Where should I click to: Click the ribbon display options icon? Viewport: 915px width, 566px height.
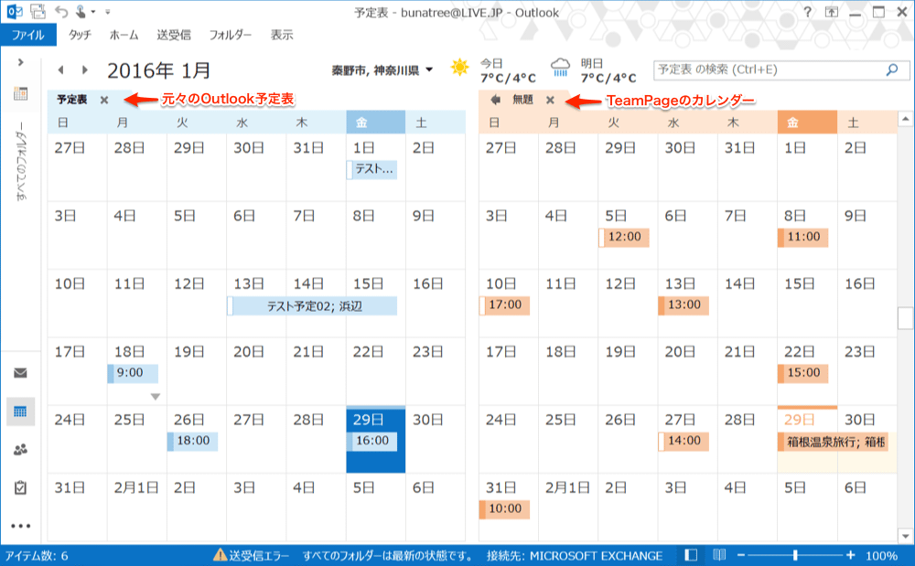(832, 12)
